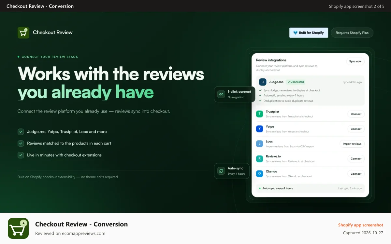The width and height of the screenshot is (391, 244).
Task: Click the you already have green headline
Action: pos(86,92)
